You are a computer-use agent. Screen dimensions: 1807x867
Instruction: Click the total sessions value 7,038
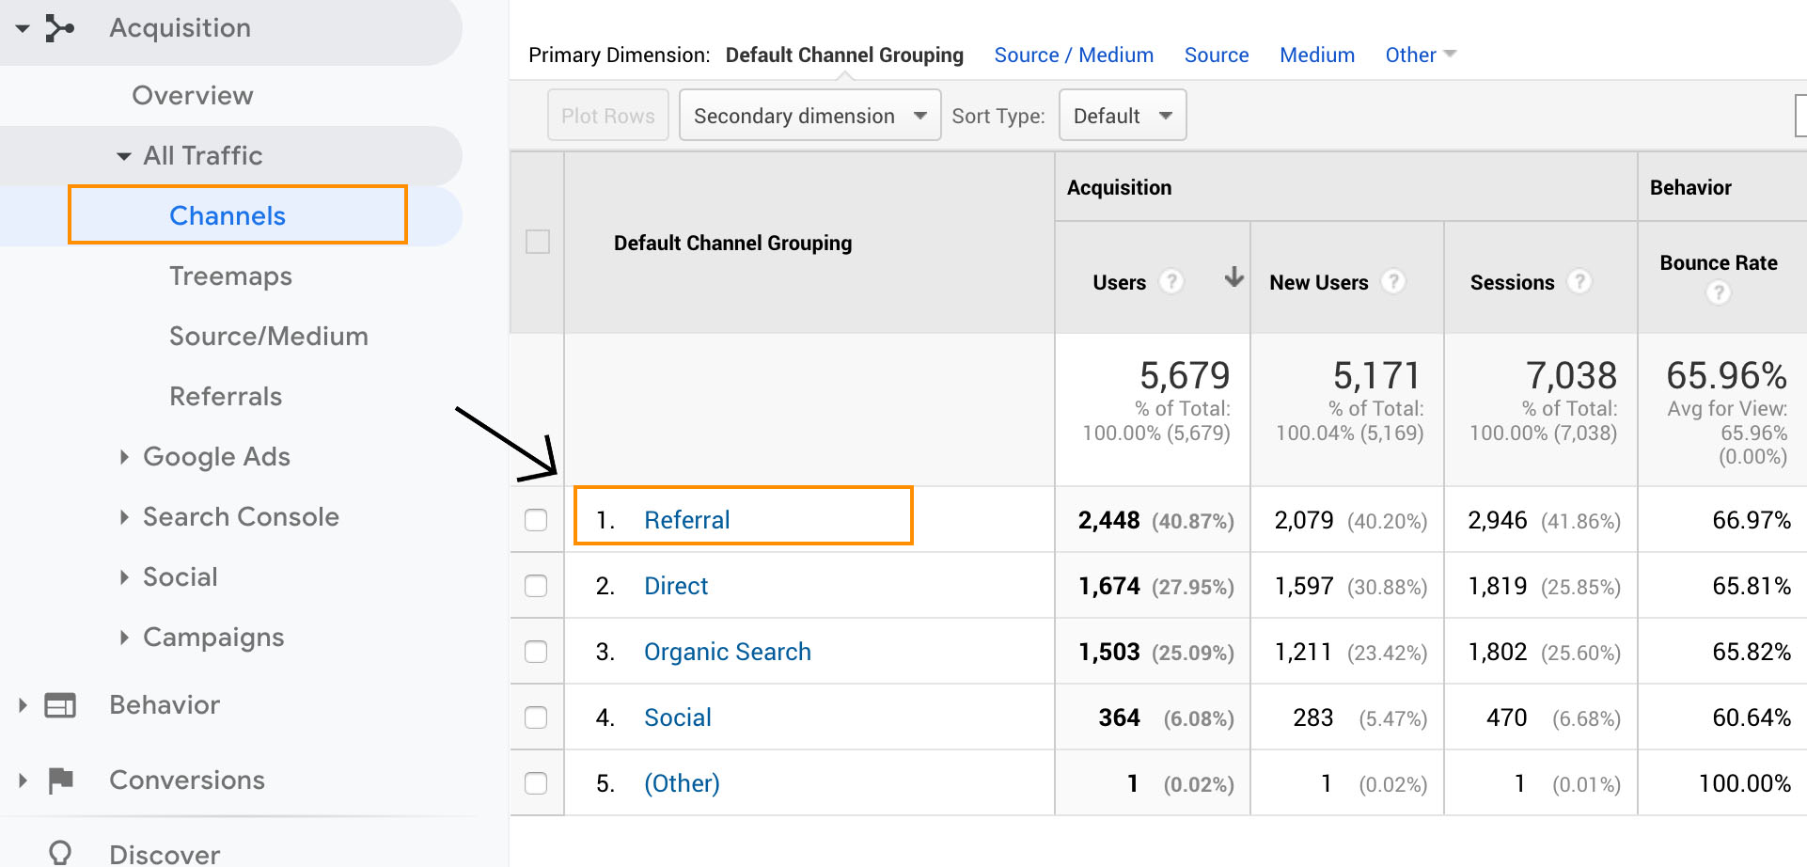pos(1571,375)
